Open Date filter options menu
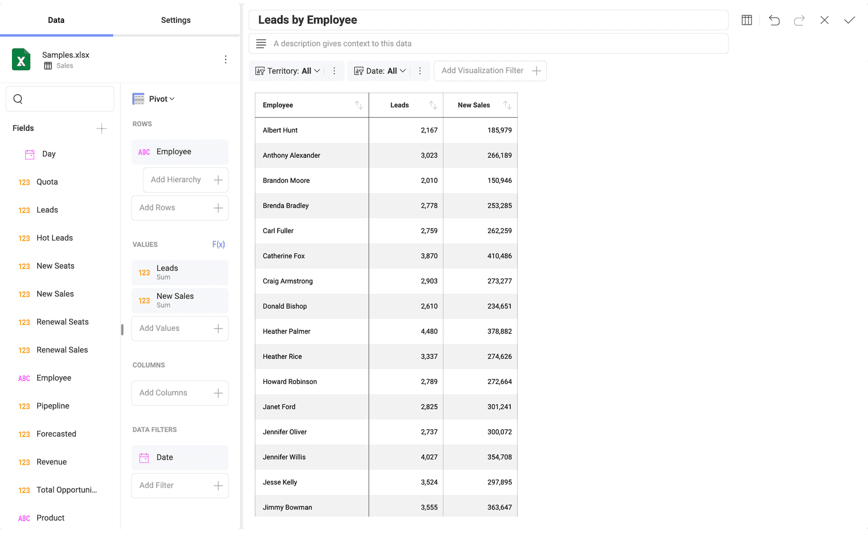Image resolution: width=868 pixels, height=552 pixels. point(420,71)
